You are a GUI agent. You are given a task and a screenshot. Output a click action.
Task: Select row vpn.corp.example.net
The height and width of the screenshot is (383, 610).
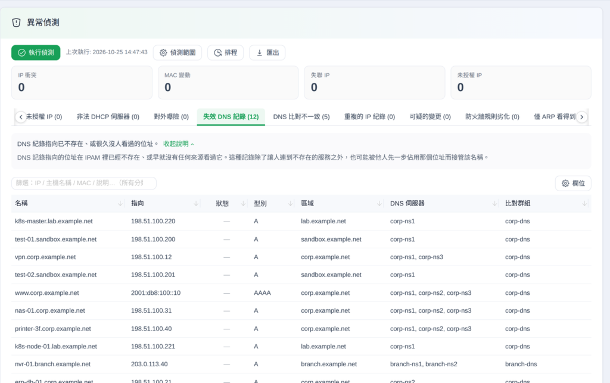tap(301, 257)
